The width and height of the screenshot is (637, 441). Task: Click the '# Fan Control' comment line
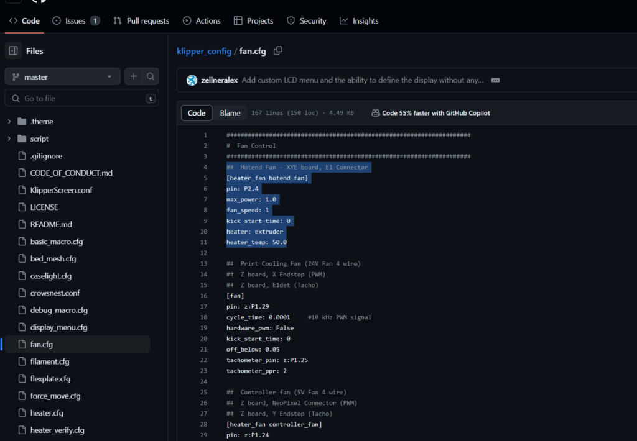coord(251,145)
